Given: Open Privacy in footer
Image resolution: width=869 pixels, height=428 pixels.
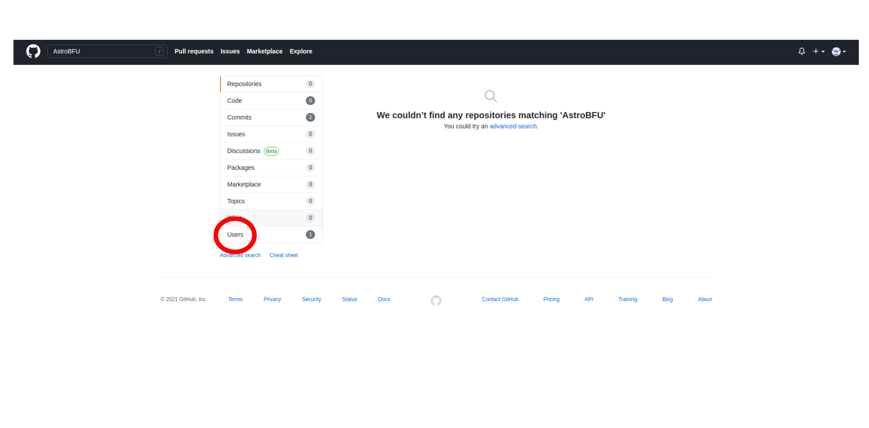Looking at the screenshot, I should [272, 299].
